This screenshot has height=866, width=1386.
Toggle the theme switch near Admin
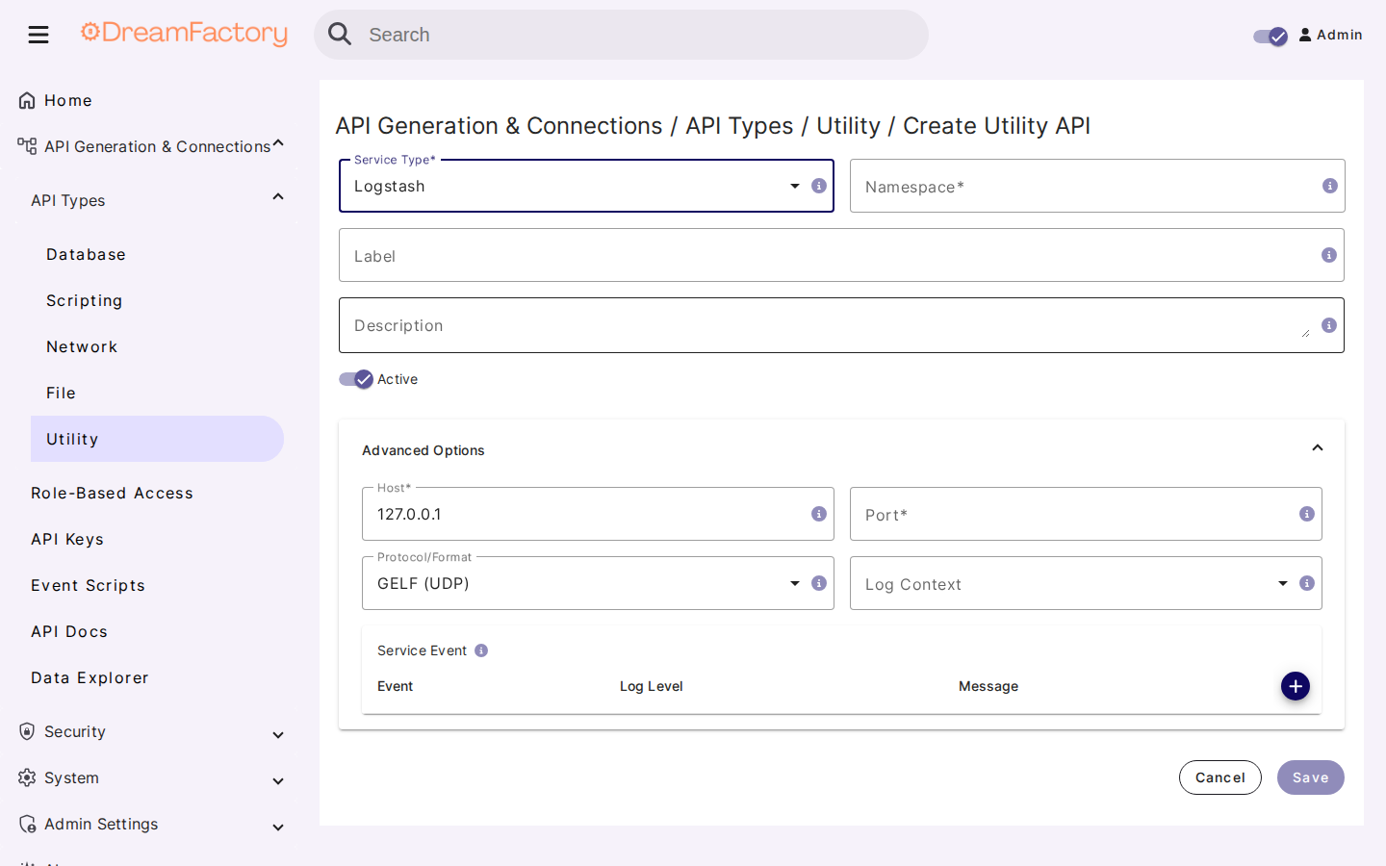pos(1270,36)
